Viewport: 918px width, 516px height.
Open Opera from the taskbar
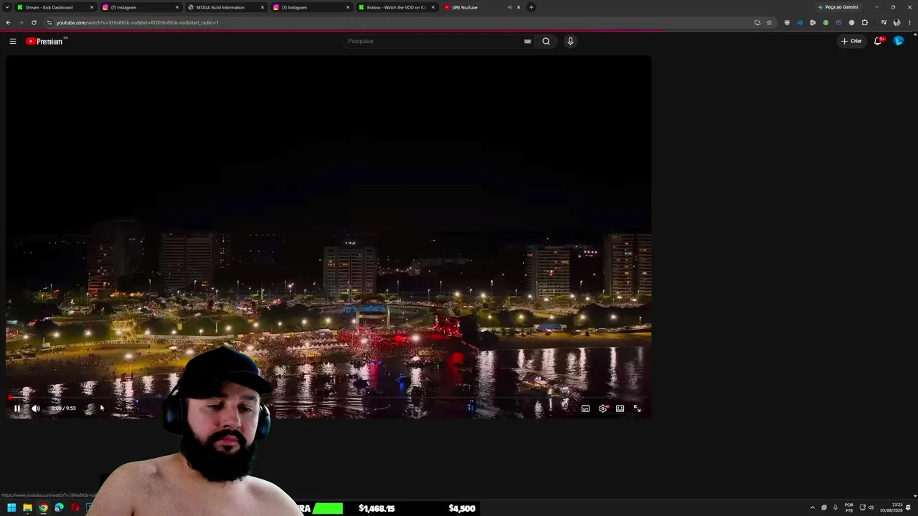pos(75,508)
